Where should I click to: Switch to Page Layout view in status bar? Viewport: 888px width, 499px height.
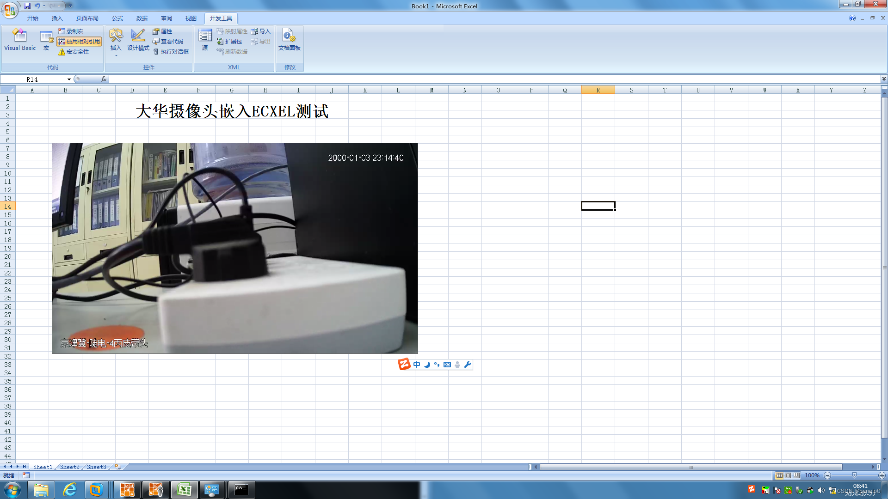788,475
